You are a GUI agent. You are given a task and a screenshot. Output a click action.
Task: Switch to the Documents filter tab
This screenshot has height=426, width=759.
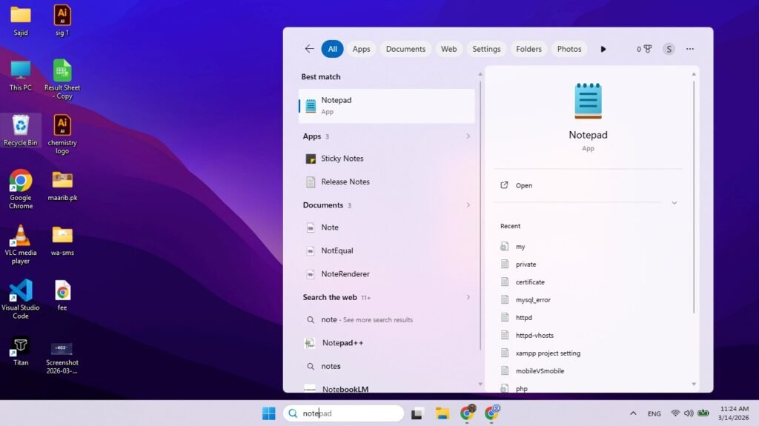[405, 49]
